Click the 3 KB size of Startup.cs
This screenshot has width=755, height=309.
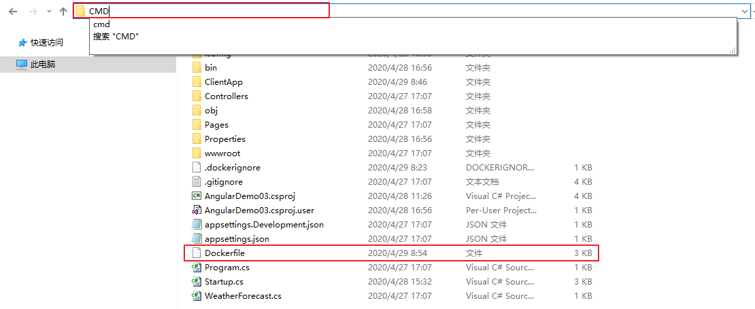point(583,282)
